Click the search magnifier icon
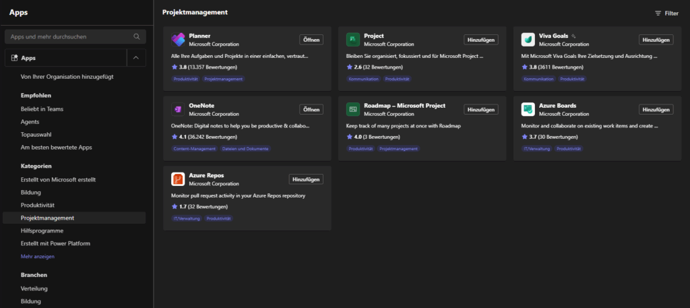 (x=137, y=36)
